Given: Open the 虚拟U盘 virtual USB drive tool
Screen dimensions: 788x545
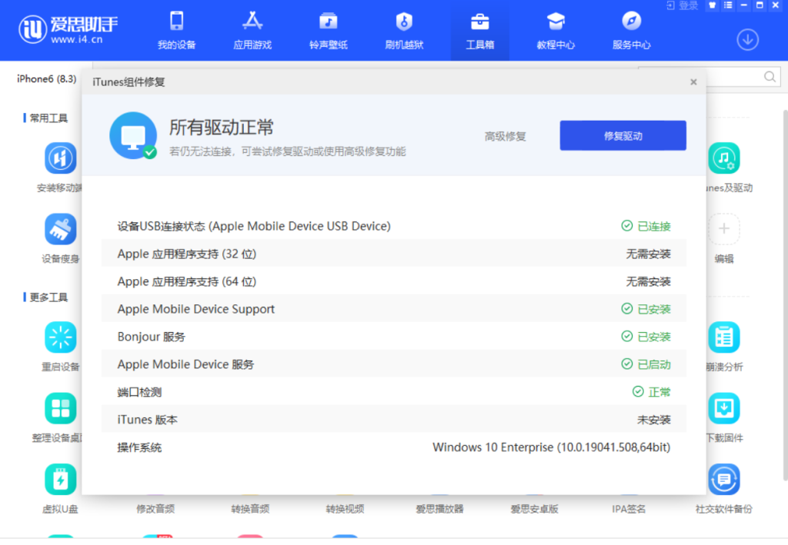Looking at the screenshot, I should tap(60, 478).
